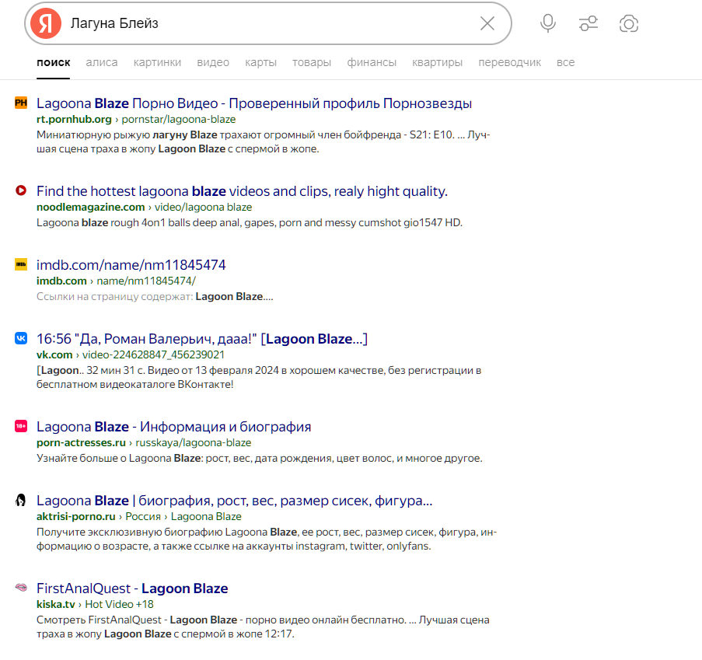Open search settings sliders icon
Image resolution: width=702 pixels, height=660 pixels.
click(x=588, y=23)
